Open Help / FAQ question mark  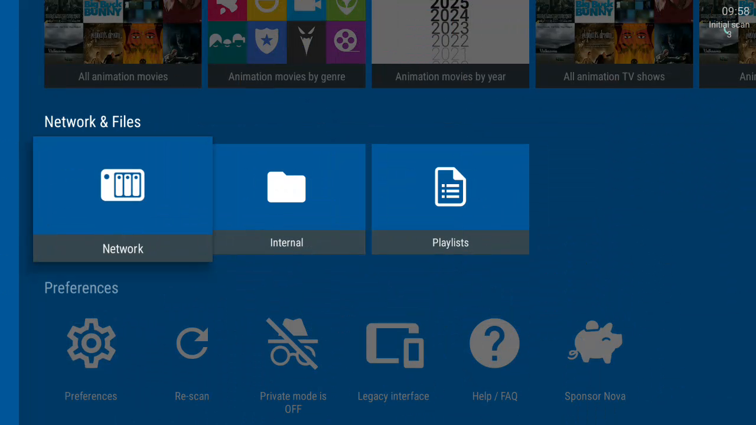[494, 343]
